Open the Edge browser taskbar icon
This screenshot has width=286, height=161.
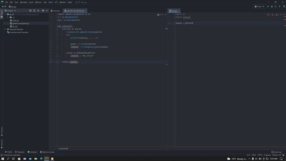[41, 159]
